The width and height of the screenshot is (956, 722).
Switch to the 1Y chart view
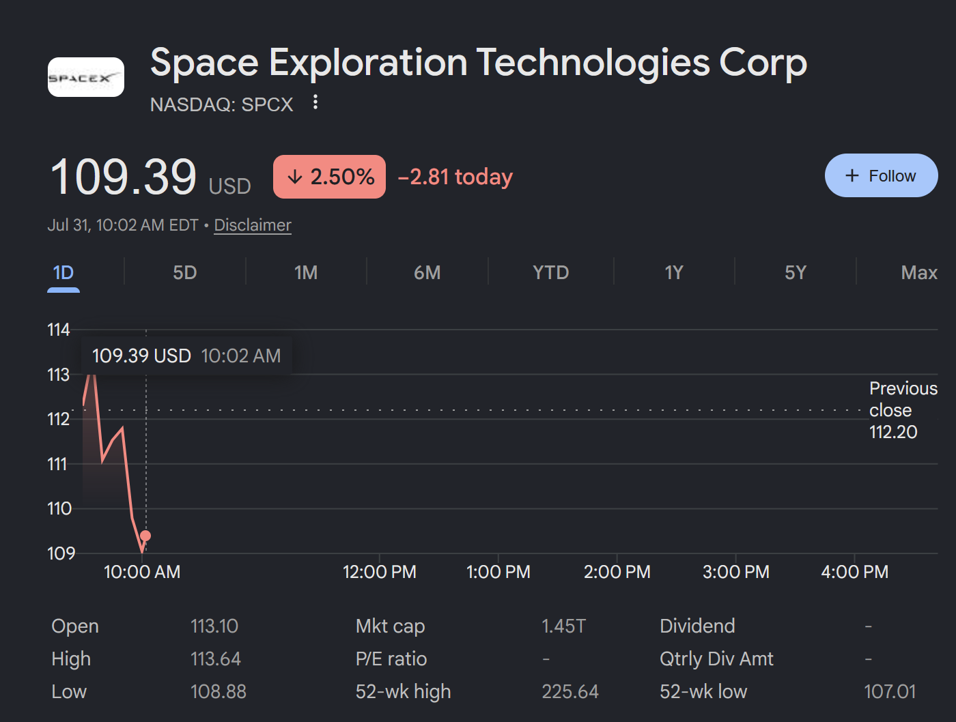tap(674, 273)
